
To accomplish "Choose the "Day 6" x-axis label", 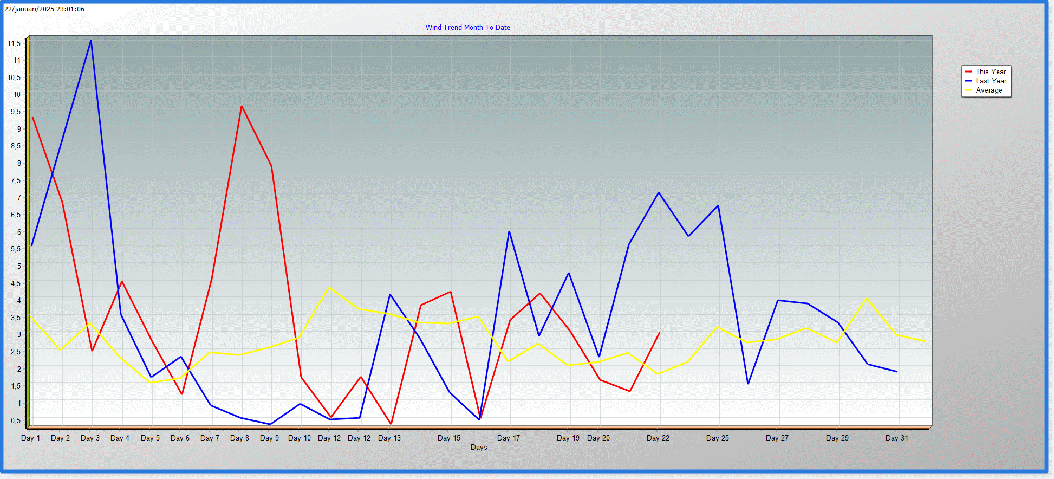I will tap(180, 438).
